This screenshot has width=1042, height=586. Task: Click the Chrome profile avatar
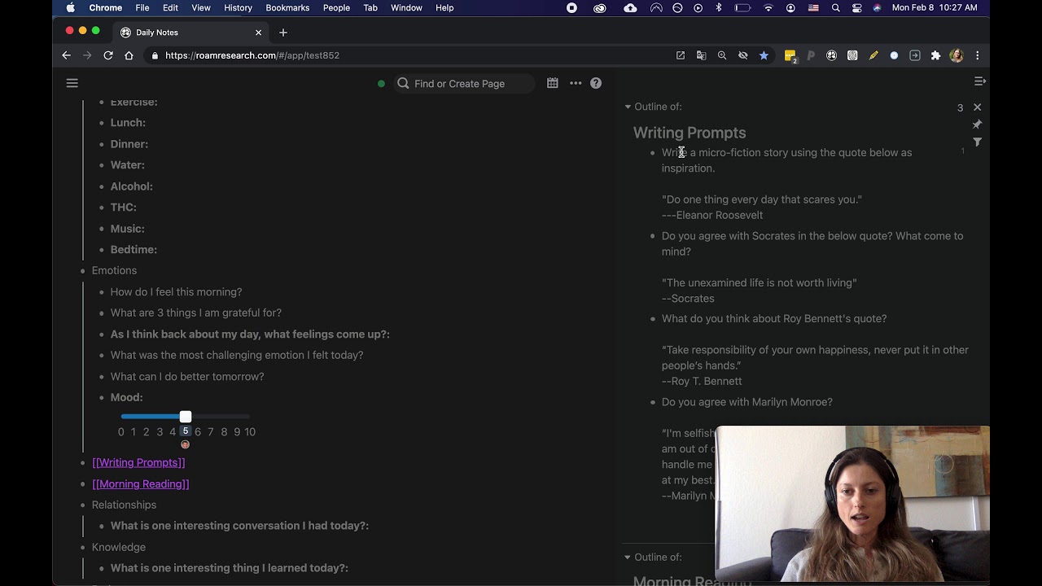(x=957, y=55)
